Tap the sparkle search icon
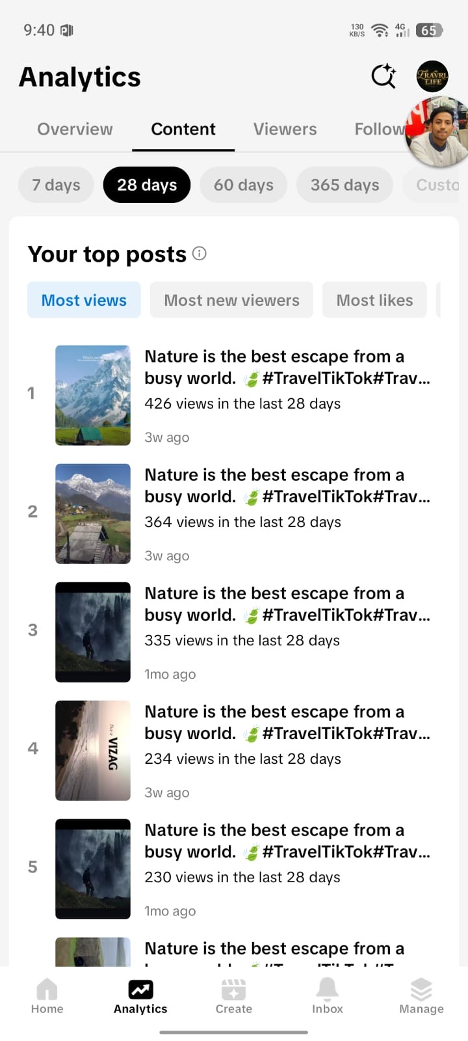468x1041 pixels. click(x=383, y=77)
